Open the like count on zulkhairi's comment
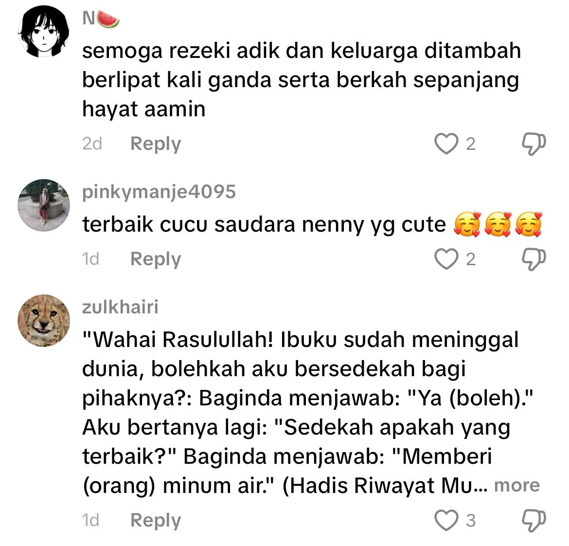The width and height of the screenshot is (569, 546). pyautogui.click(x=471, y=521)
